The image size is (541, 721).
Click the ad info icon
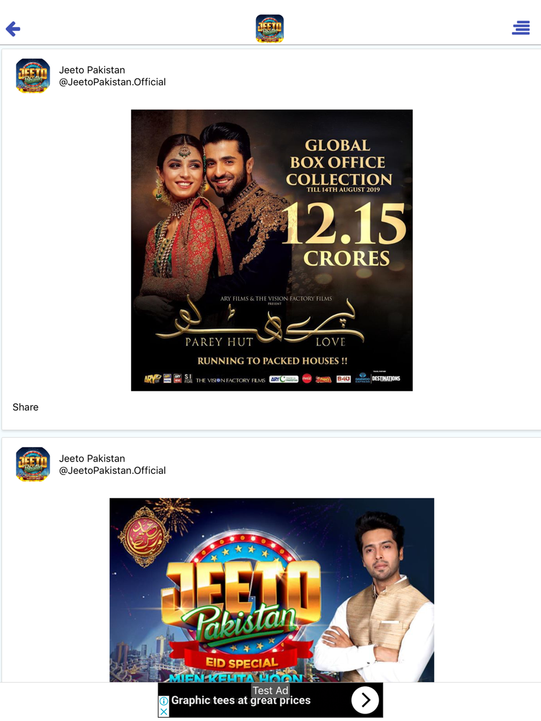point(164,701)
